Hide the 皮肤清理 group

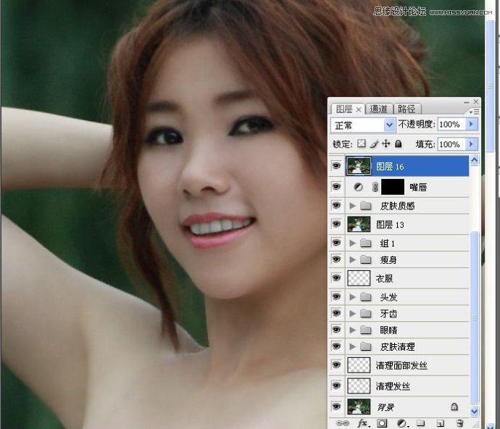click(336, 346)
